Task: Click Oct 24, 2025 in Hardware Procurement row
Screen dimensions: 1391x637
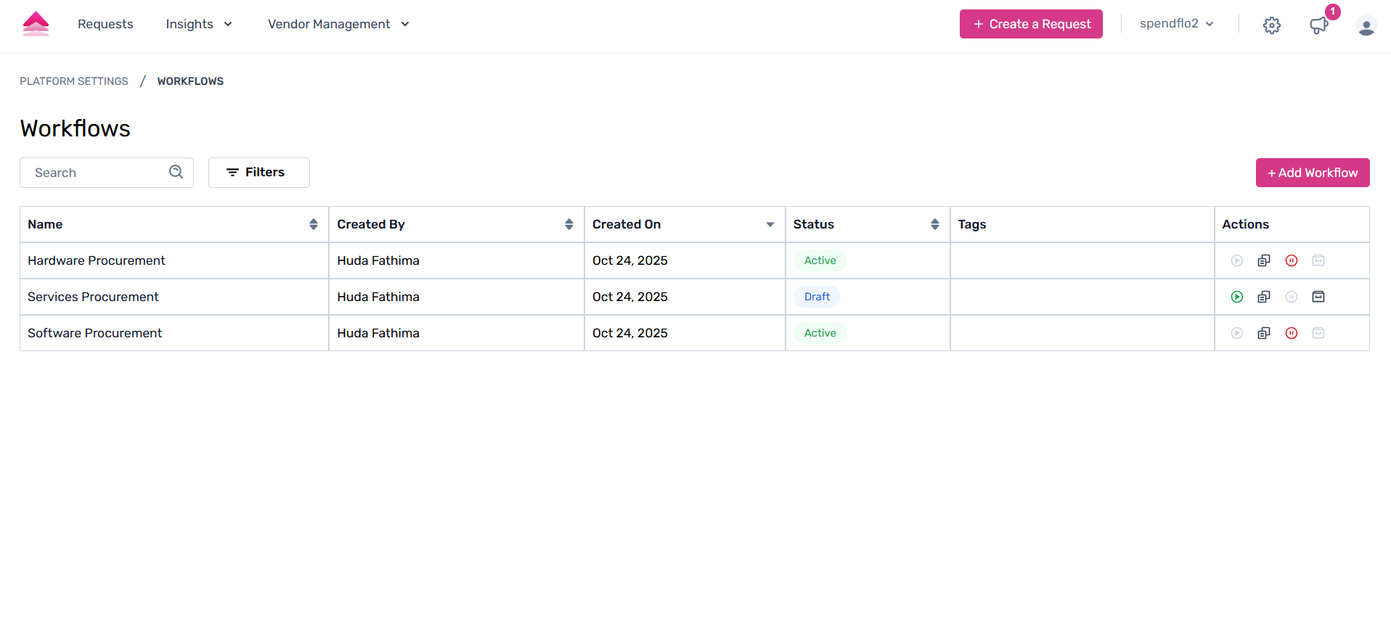Action: pos(630,260)
